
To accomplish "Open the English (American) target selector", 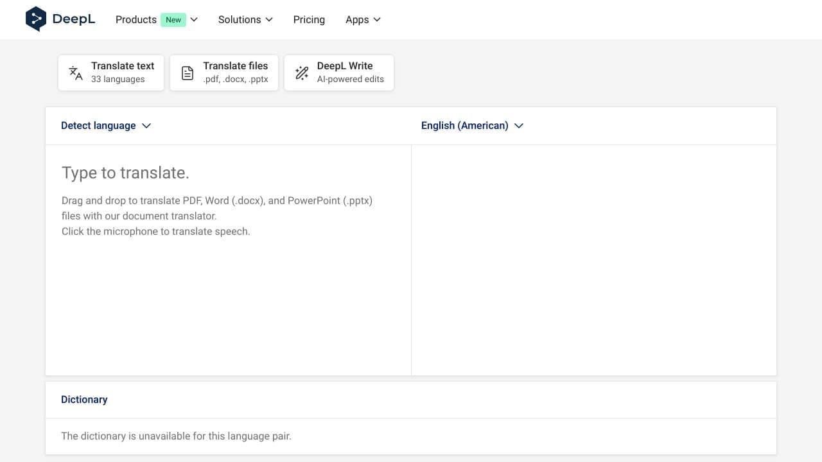I will tap(473, 126).
